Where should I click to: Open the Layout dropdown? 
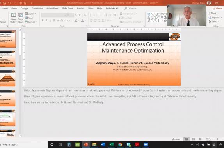click(30, 14)
